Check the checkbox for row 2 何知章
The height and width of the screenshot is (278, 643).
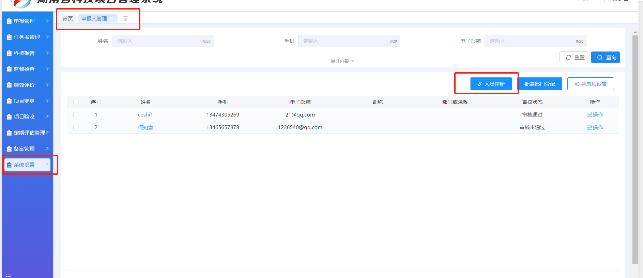point(76,127)
